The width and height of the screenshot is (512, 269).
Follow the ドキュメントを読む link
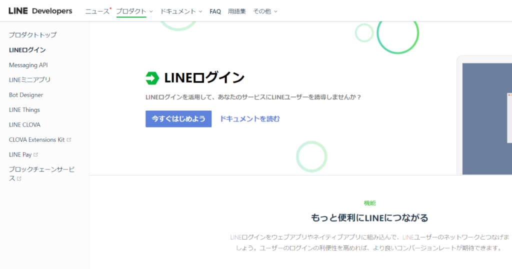click(250, 119)
